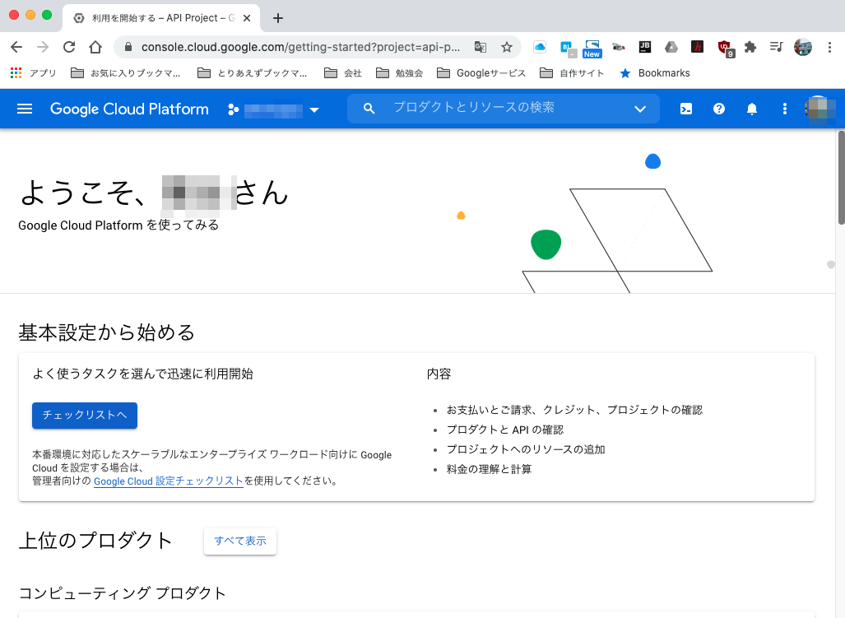The image size is (845, 618).
Task: Open the uBlock Origin extension icon
Action: point(722,48)
